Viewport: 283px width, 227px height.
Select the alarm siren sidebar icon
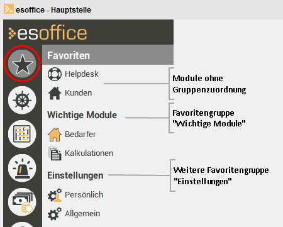click(22, 168)
